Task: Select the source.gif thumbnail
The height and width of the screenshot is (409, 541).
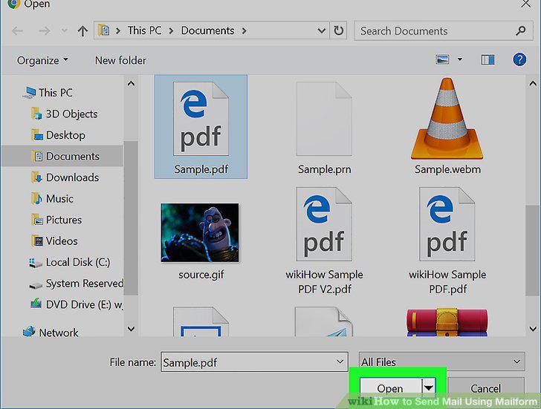Action: (200, 232)
